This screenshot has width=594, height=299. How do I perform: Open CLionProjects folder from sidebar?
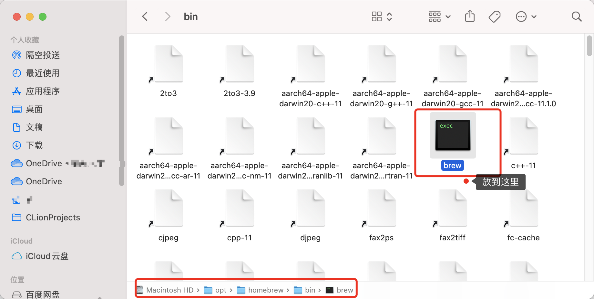[x=53, y=217]
